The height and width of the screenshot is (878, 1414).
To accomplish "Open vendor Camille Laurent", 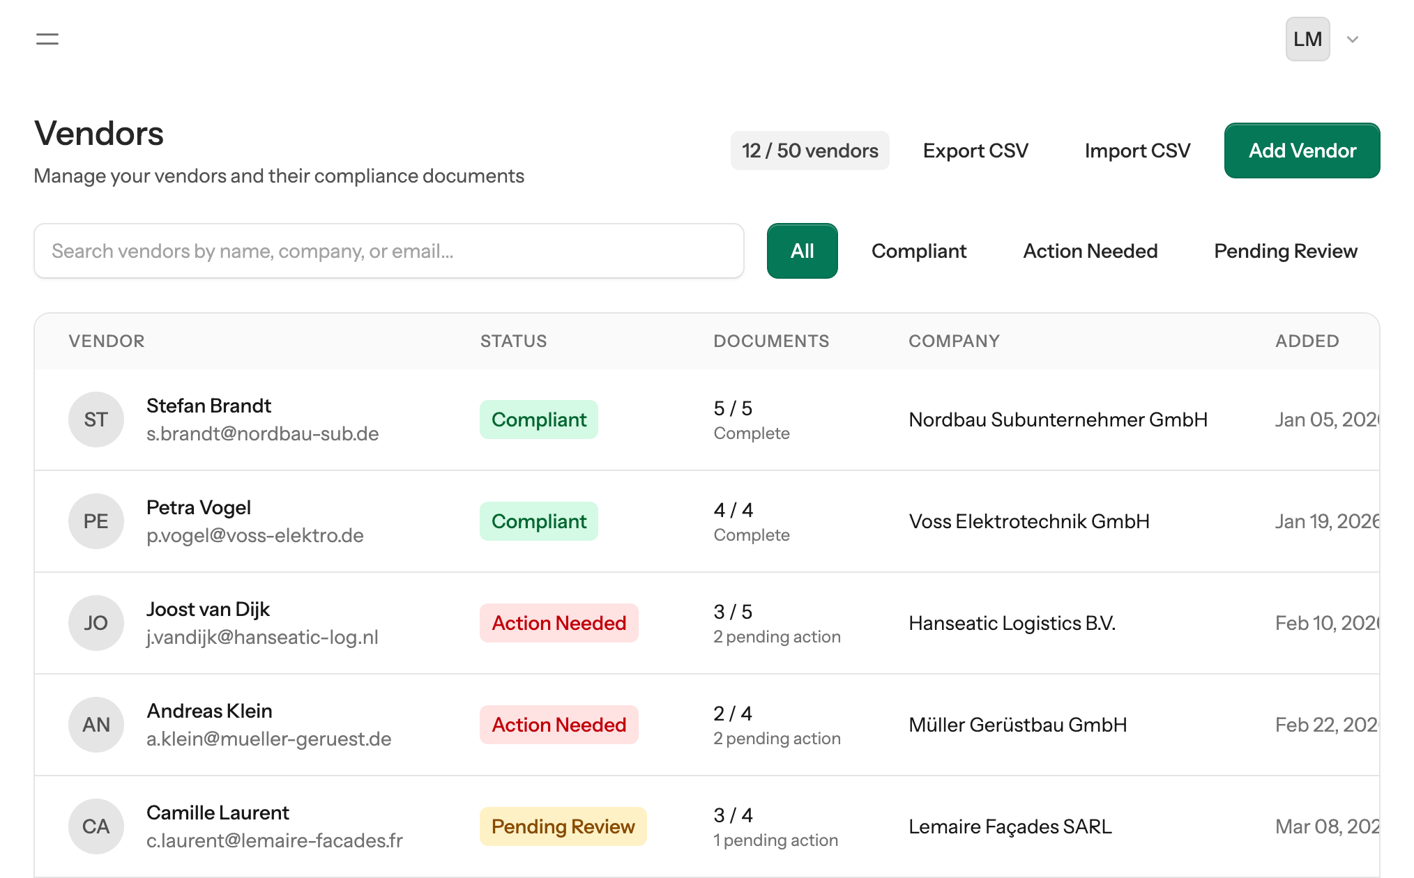I will (218, 812).
